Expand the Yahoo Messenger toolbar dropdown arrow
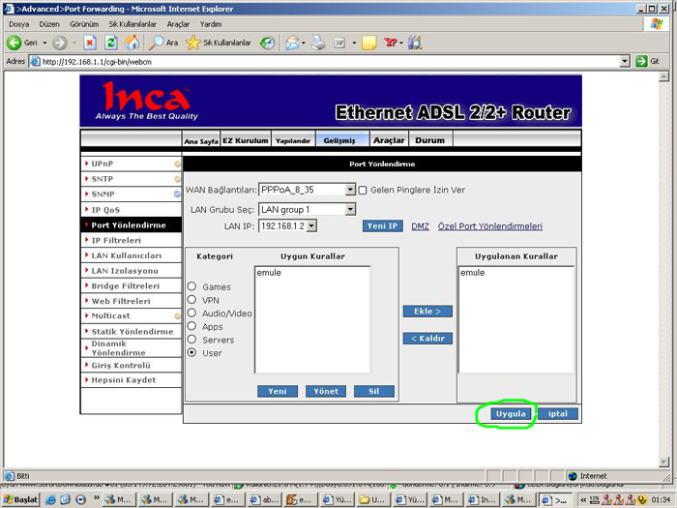The width and height of the screenshot is (677, 508). click(401, 43)
